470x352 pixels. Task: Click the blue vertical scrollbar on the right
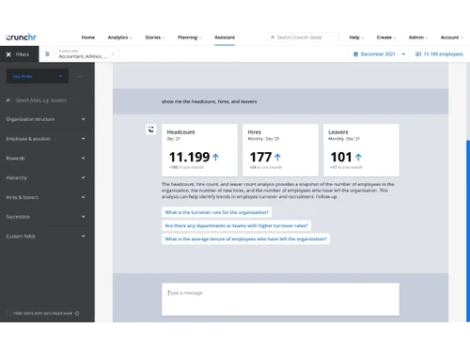(x=468, y=231)
